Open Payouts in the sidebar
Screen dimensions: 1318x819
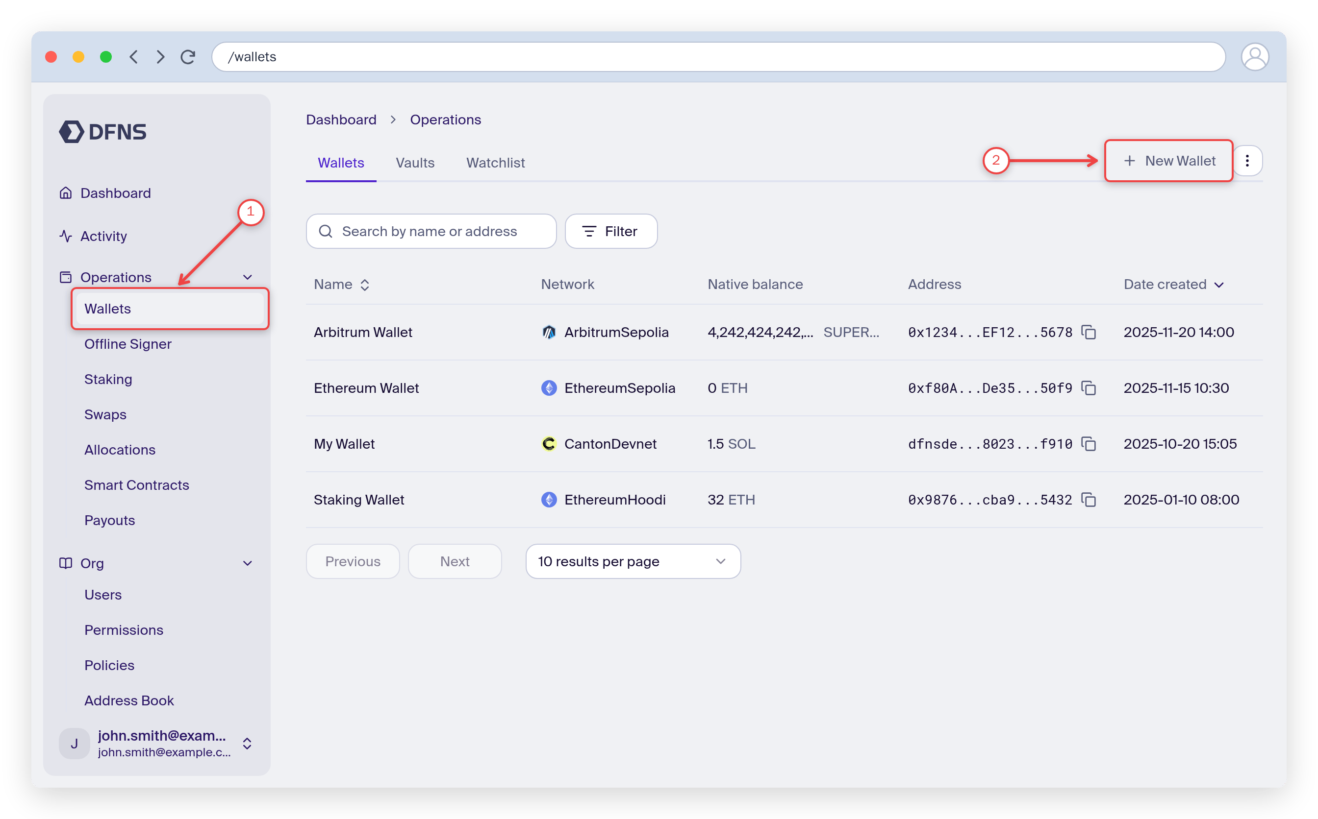pos(109,520)
